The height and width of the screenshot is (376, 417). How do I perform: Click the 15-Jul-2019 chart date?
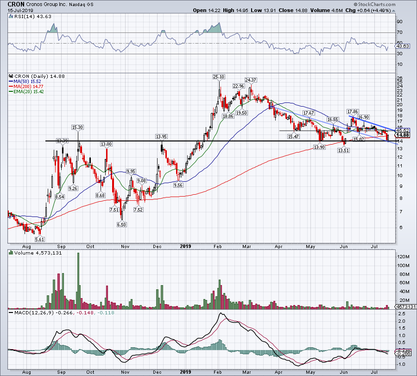(x=20, y=10)
